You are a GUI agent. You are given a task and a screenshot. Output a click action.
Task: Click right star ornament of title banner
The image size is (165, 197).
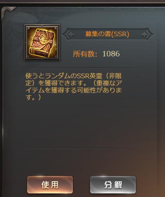(x=146, y=34)
